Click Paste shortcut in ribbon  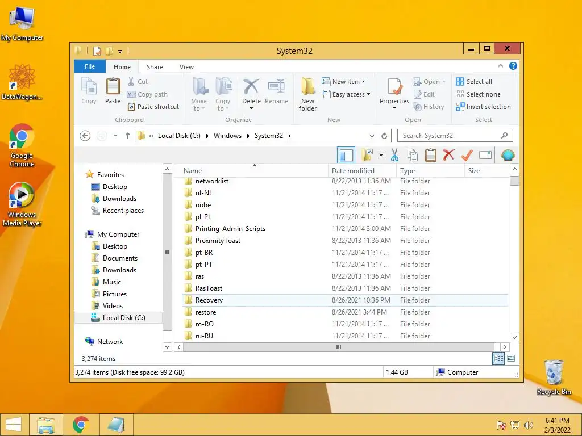pyautogui.click(x=153, y=107)
